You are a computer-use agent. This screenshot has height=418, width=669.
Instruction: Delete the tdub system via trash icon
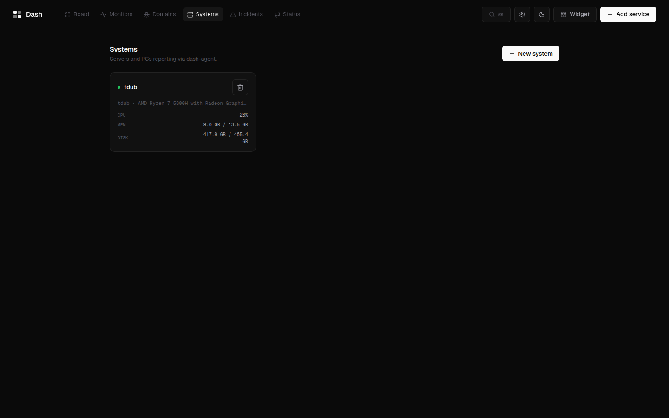pos(240,87)
